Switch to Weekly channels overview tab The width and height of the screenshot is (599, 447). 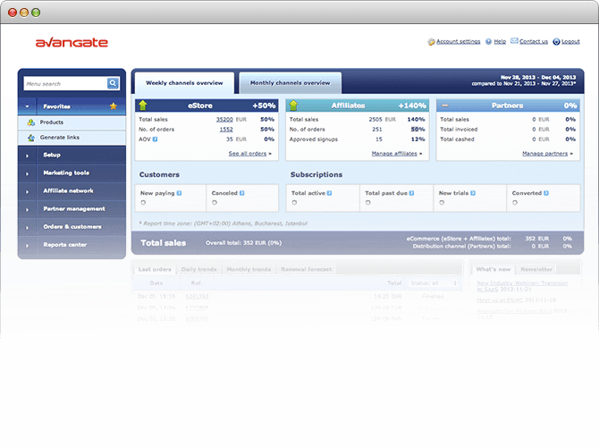pyautogui.click(x=184, y=83)
